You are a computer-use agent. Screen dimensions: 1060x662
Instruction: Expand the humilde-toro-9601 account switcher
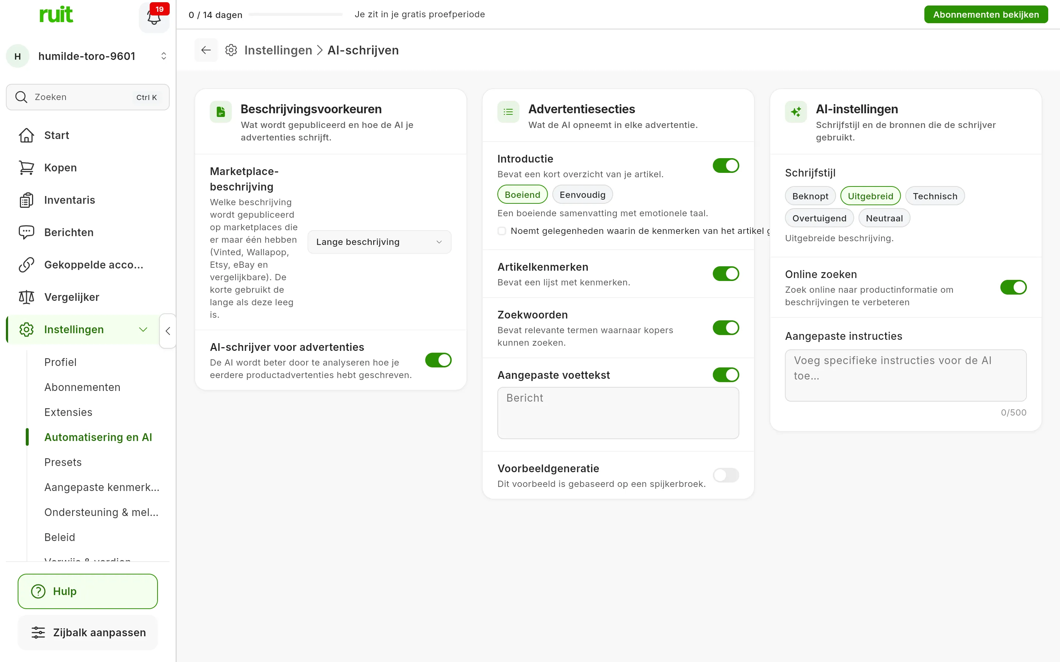point(163,56)
